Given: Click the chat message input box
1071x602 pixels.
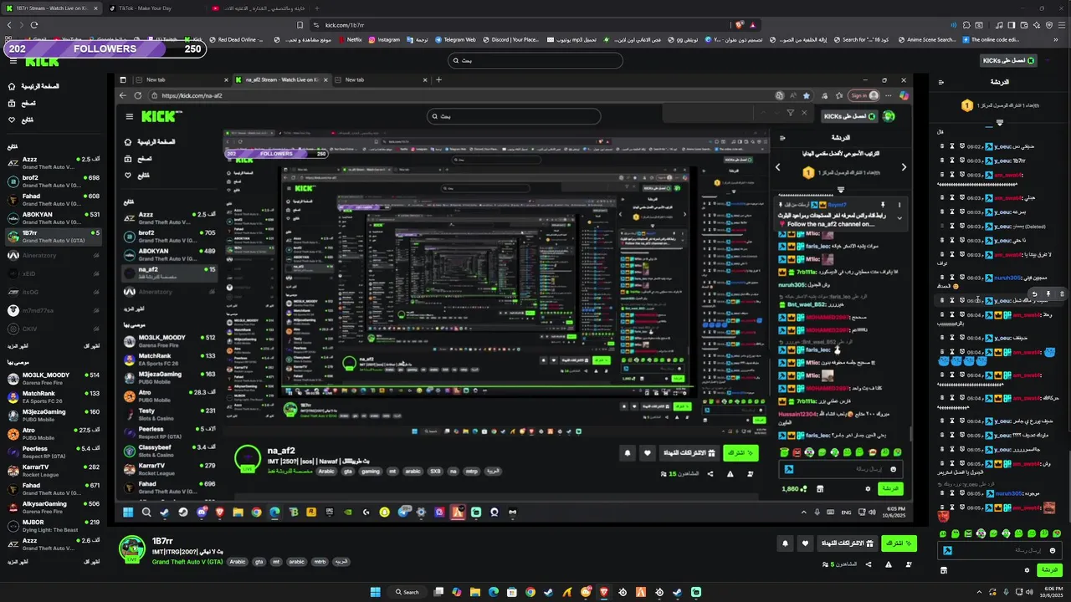Looking at the screenshot, I should 999,550.
